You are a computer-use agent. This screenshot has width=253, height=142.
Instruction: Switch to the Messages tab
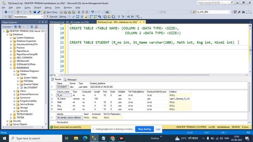(70, 80)
